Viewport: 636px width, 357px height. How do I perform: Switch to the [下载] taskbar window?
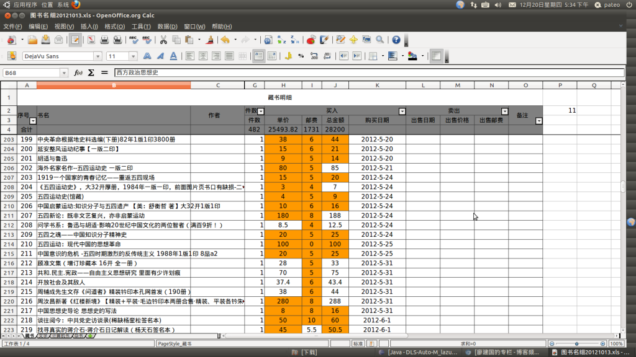(x=305, y=353)
